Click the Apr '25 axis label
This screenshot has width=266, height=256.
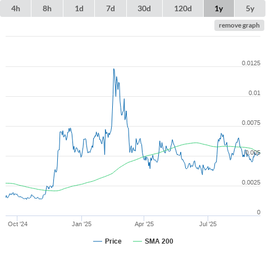144,224
